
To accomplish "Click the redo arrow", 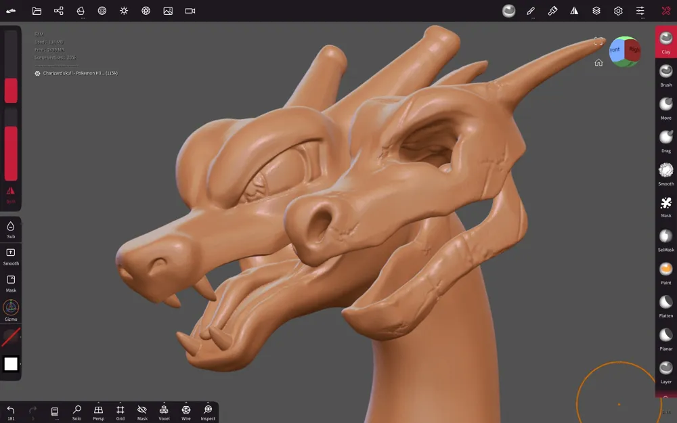I will pos(32,411).
